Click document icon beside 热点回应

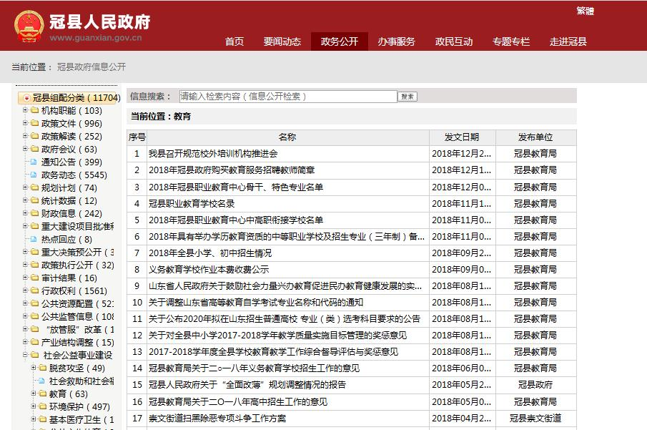pyautogui.click(x=34, y=239)
